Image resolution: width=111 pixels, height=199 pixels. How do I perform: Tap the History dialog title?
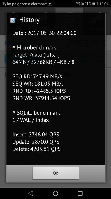tap(29, 20)
